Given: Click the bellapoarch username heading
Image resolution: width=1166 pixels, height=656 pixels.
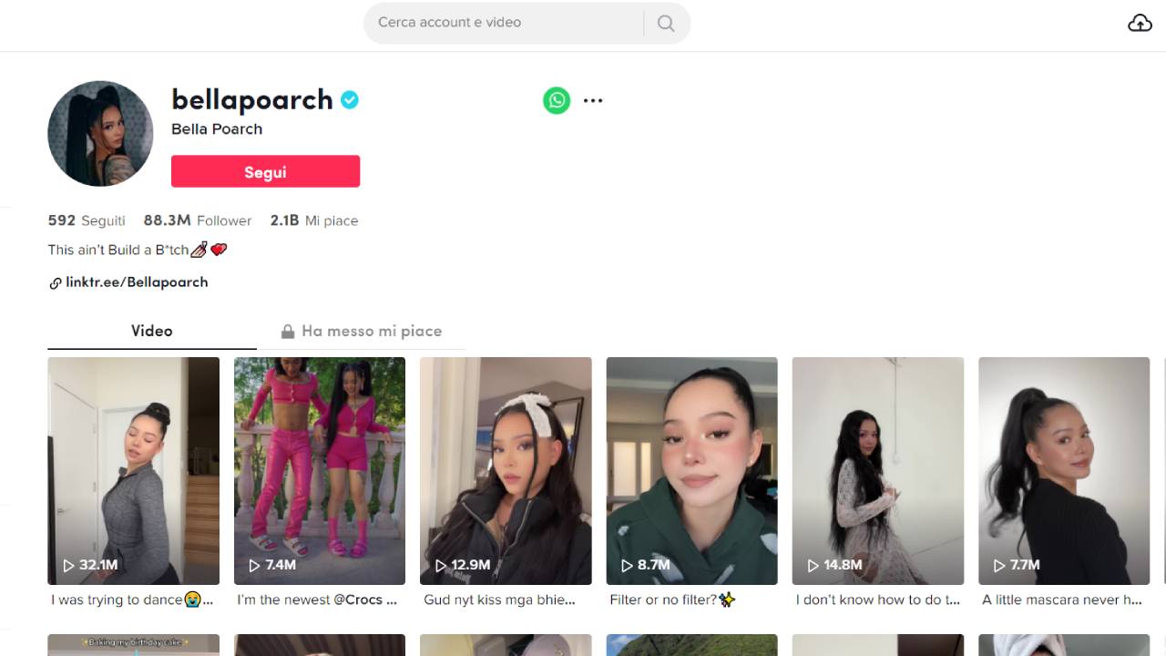Looking at the screenshot, I should click(252, 99).
